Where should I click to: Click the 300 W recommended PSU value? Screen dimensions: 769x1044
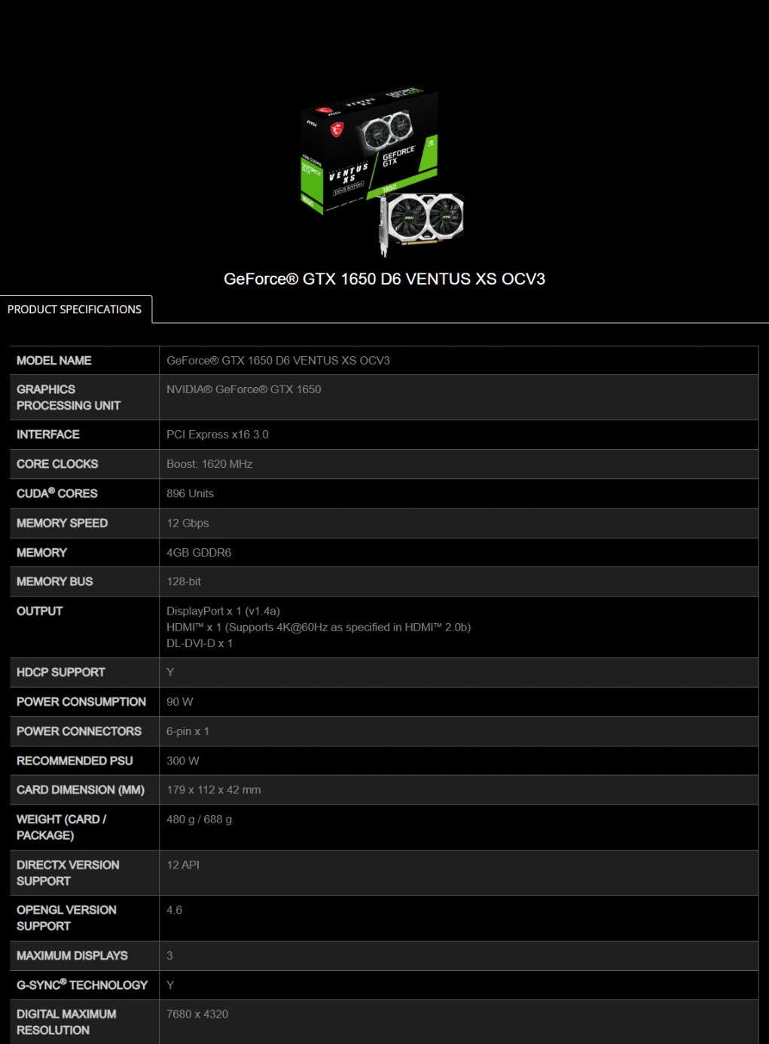tap(183, 761)
